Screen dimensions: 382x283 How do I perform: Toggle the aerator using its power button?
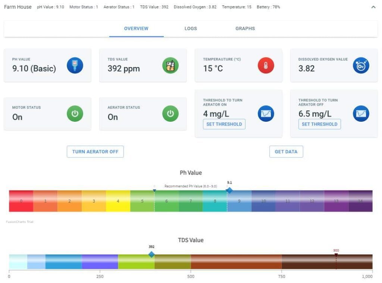pyautogui.click(x=170, y=114)
